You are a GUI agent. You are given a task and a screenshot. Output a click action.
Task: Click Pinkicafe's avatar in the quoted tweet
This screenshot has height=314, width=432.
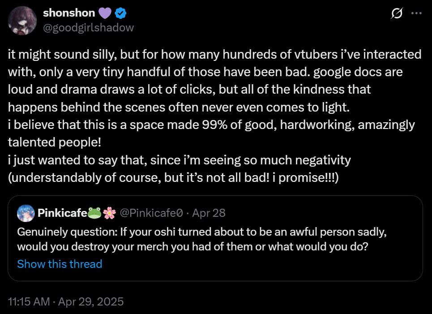point(26,213)
